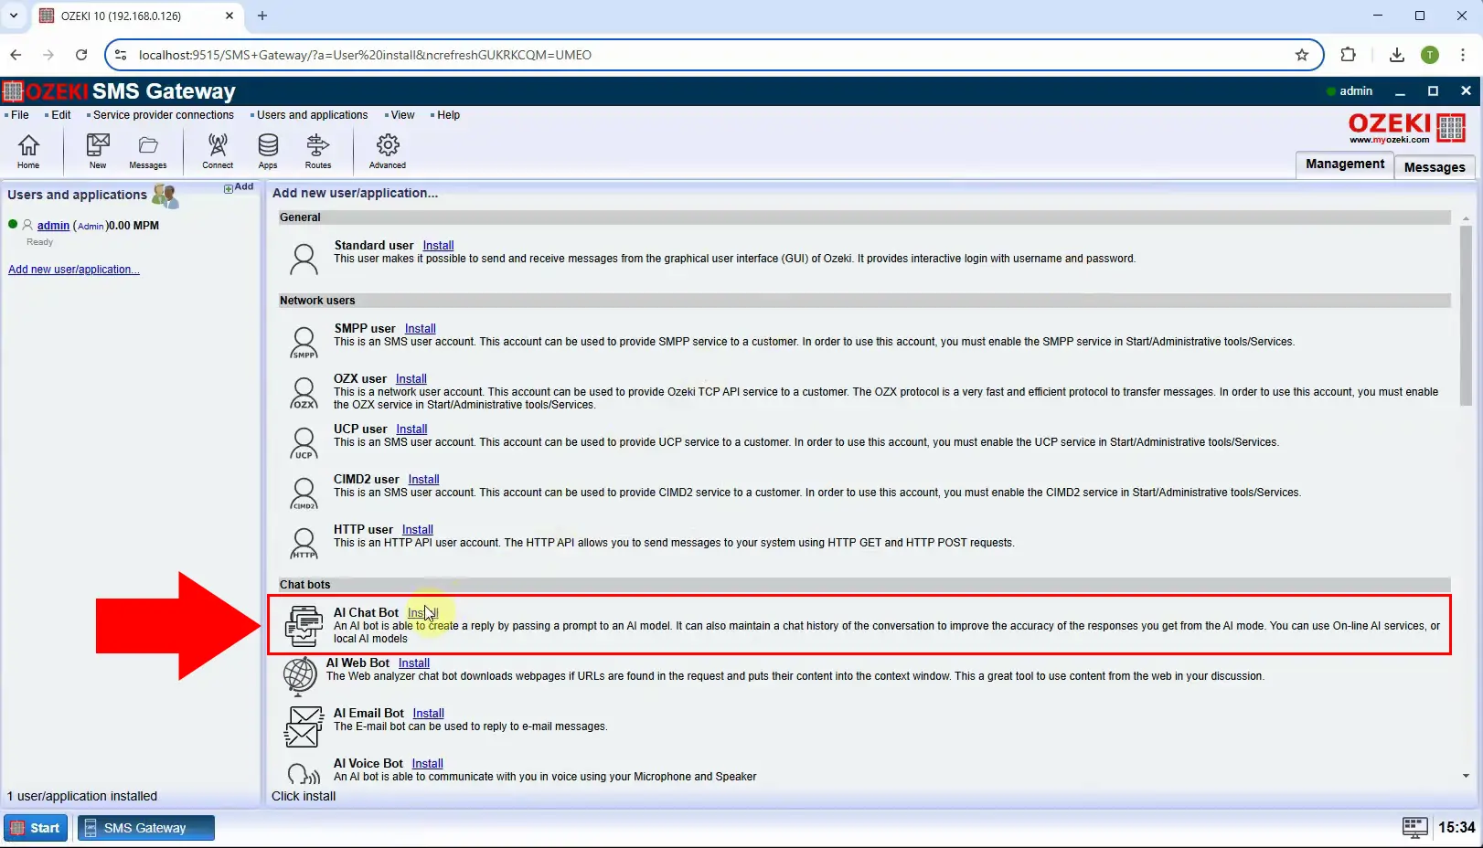
Task: Click the Standard user person icon
Action: 304,259
